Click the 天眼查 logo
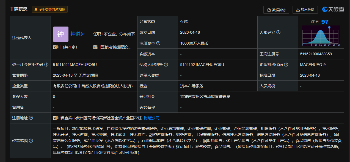350x162 pixels. pos(333,10)
